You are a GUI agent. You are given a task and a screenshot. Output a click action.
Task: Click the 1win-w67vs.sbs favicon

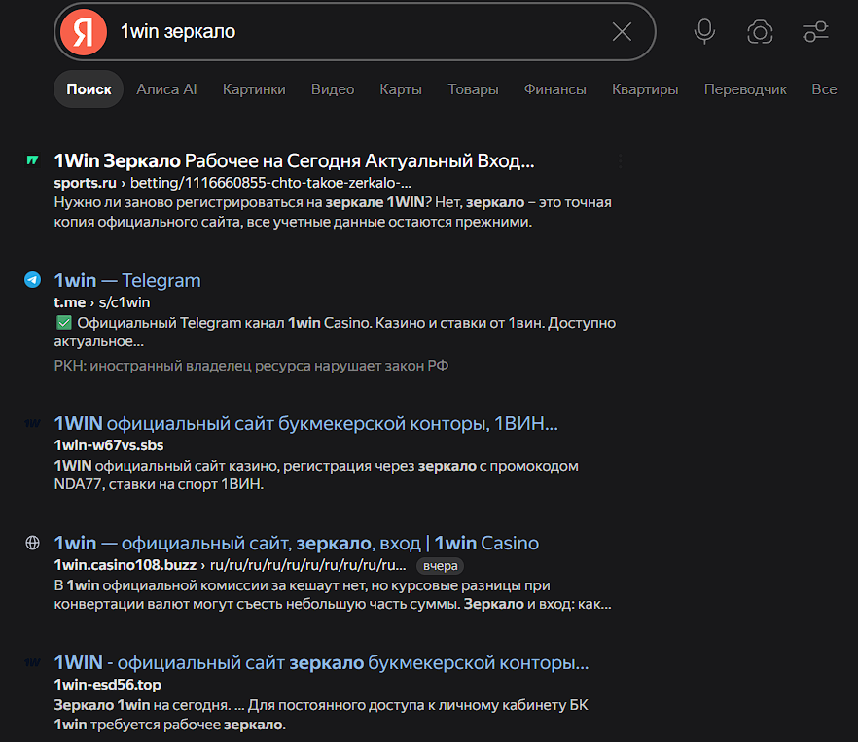click(33, 423)
